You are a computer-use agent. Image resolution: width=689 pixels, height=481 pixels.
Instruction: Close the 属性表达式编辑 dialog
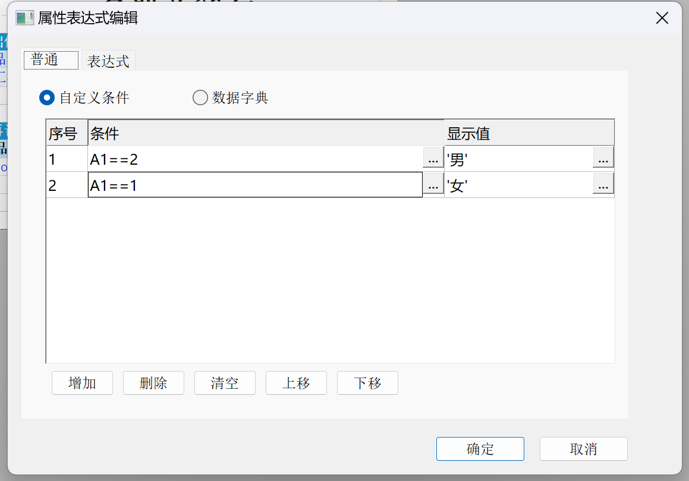coord(662,18)
